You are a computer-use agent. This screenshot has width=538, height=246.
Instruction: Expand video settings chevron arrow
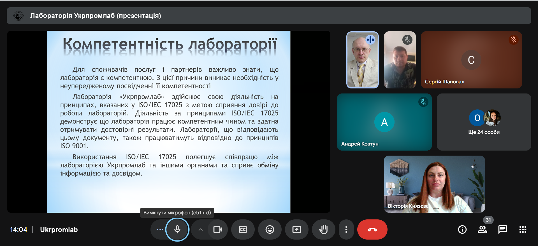tap(200, 229)
